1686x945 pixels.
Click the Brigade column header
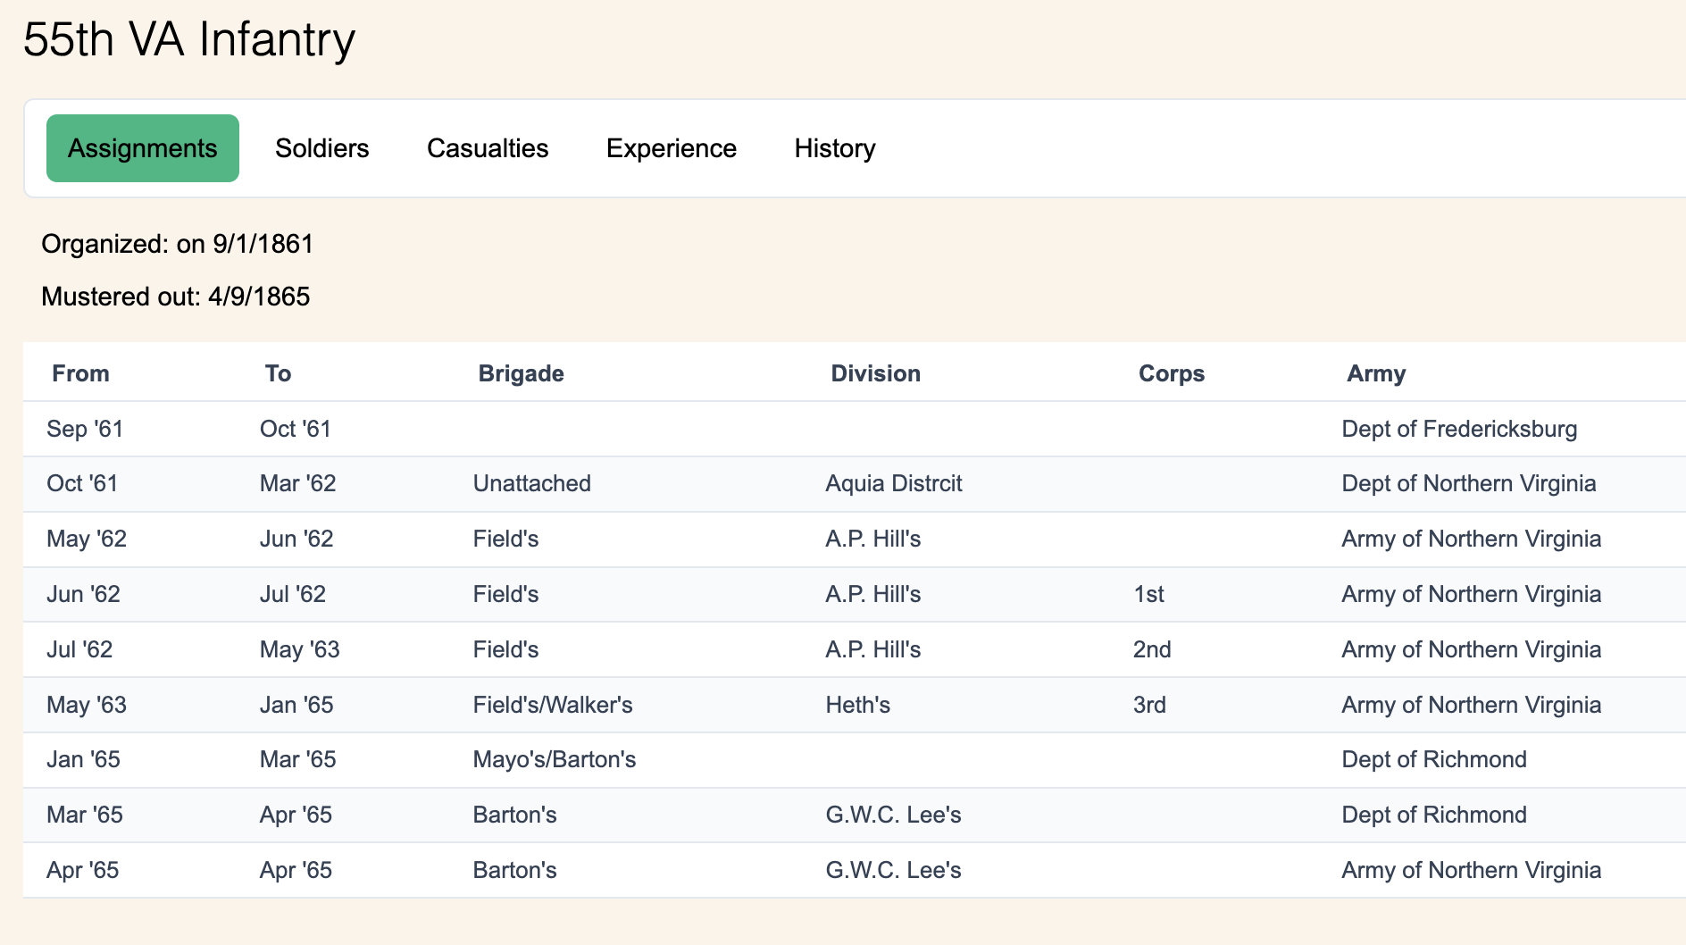click(x=521, y=373)
